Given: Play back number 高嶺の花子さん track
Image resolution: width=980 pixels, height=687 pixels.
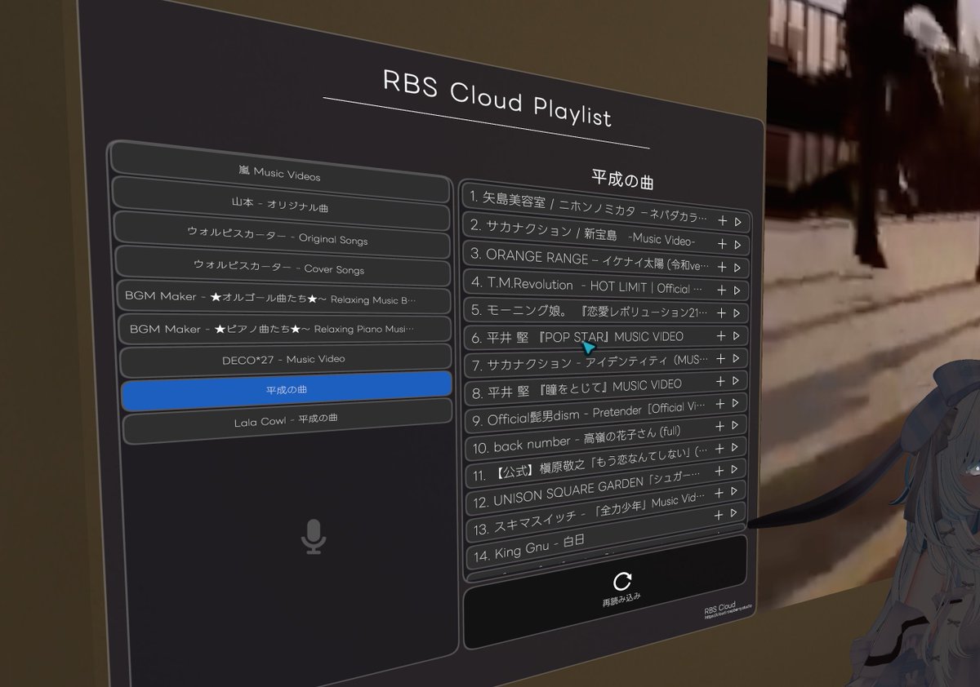Looking at the screenshot, I should (x=736, y=425).
